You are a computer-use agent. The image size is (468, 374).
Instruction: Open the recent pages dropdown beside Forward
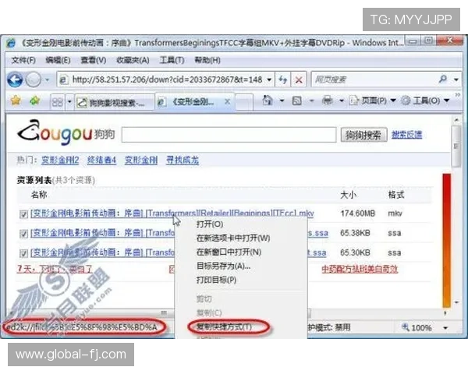click(x=47, y=79)
